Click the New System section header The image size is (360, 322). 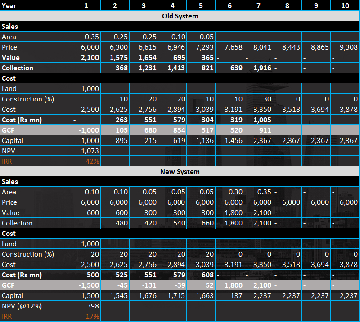pyautogui.click(x=180, y=171)
